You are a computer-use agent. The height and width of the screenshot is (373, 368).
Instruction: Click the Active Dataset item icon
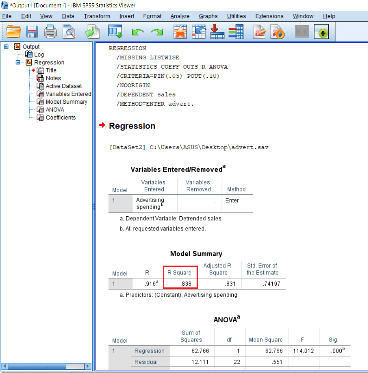(x=40, y=86)
